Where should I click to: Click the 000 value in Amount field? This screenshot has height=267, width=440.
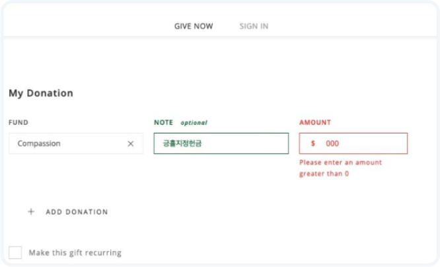click(x=332, y=143)
